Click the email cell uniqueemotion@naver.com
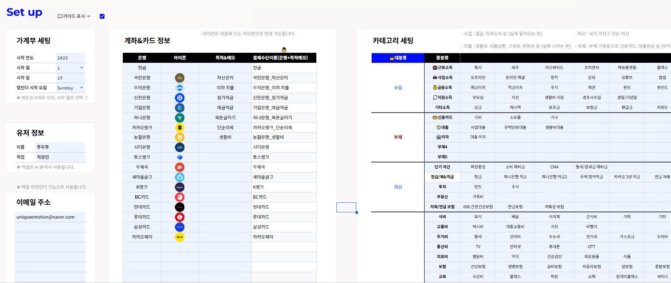Viewport: 671px width, 283px height. click(50, 217)
